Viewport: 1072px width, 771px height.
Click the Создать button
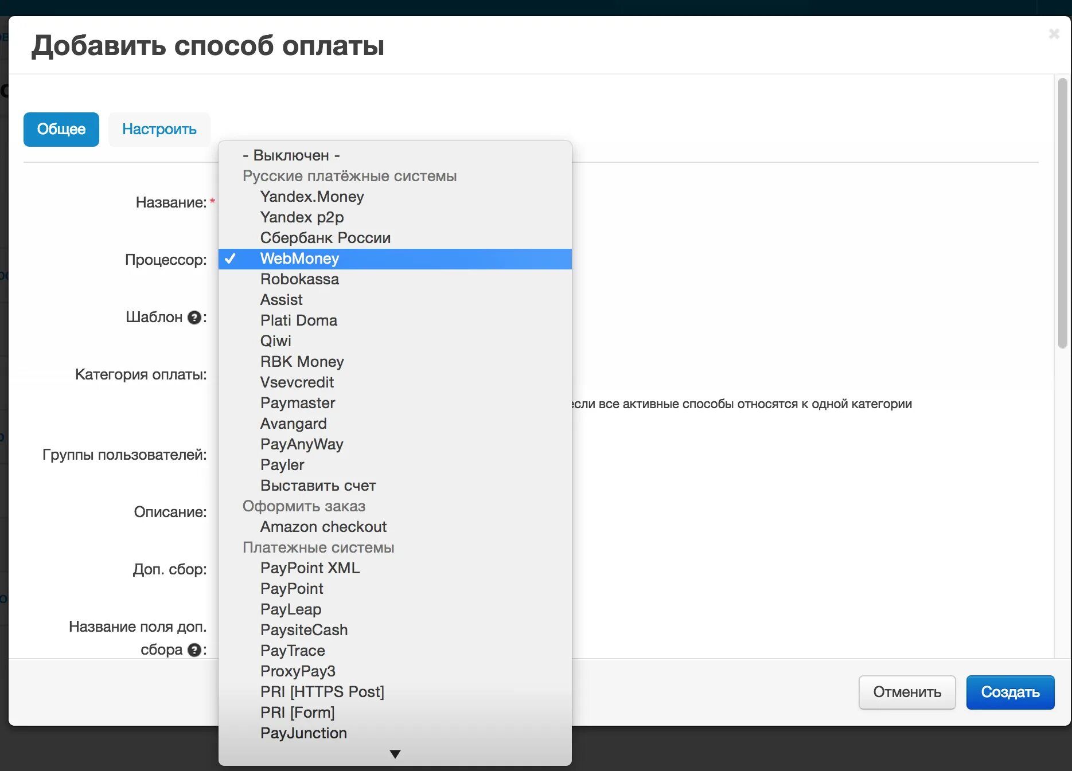pyautogui.click(x=1010, y=692)
